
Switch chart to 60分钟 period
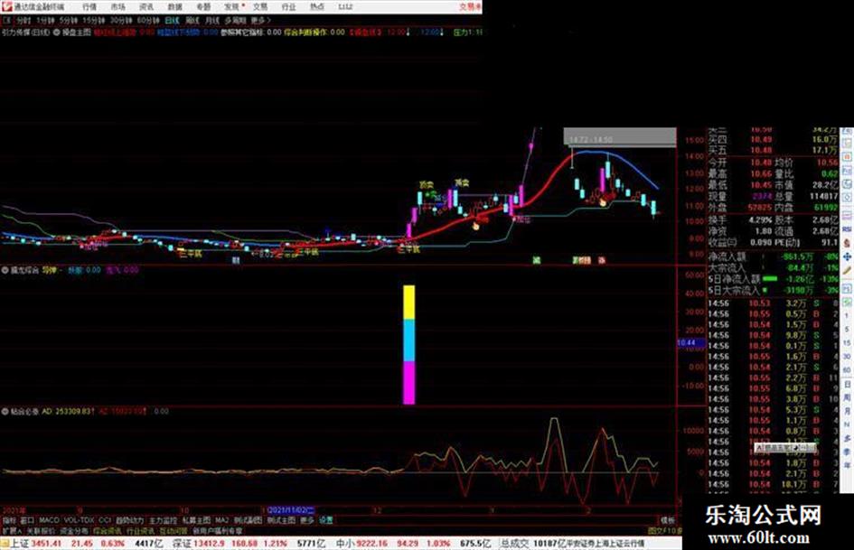(148, 20)
